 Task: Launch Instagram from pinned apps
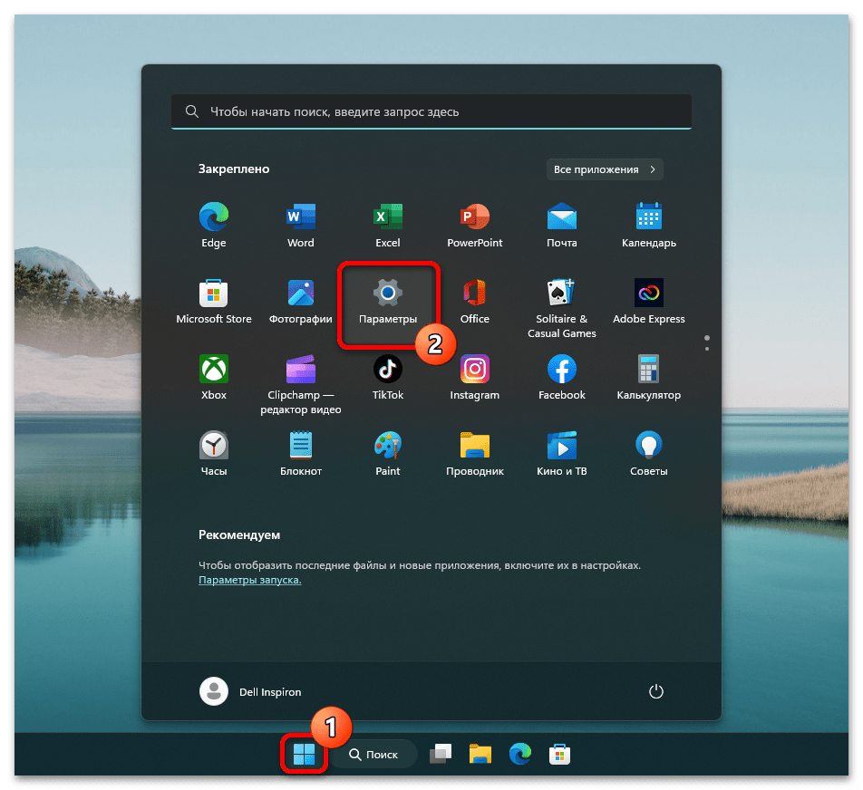(x=474, y=378)
